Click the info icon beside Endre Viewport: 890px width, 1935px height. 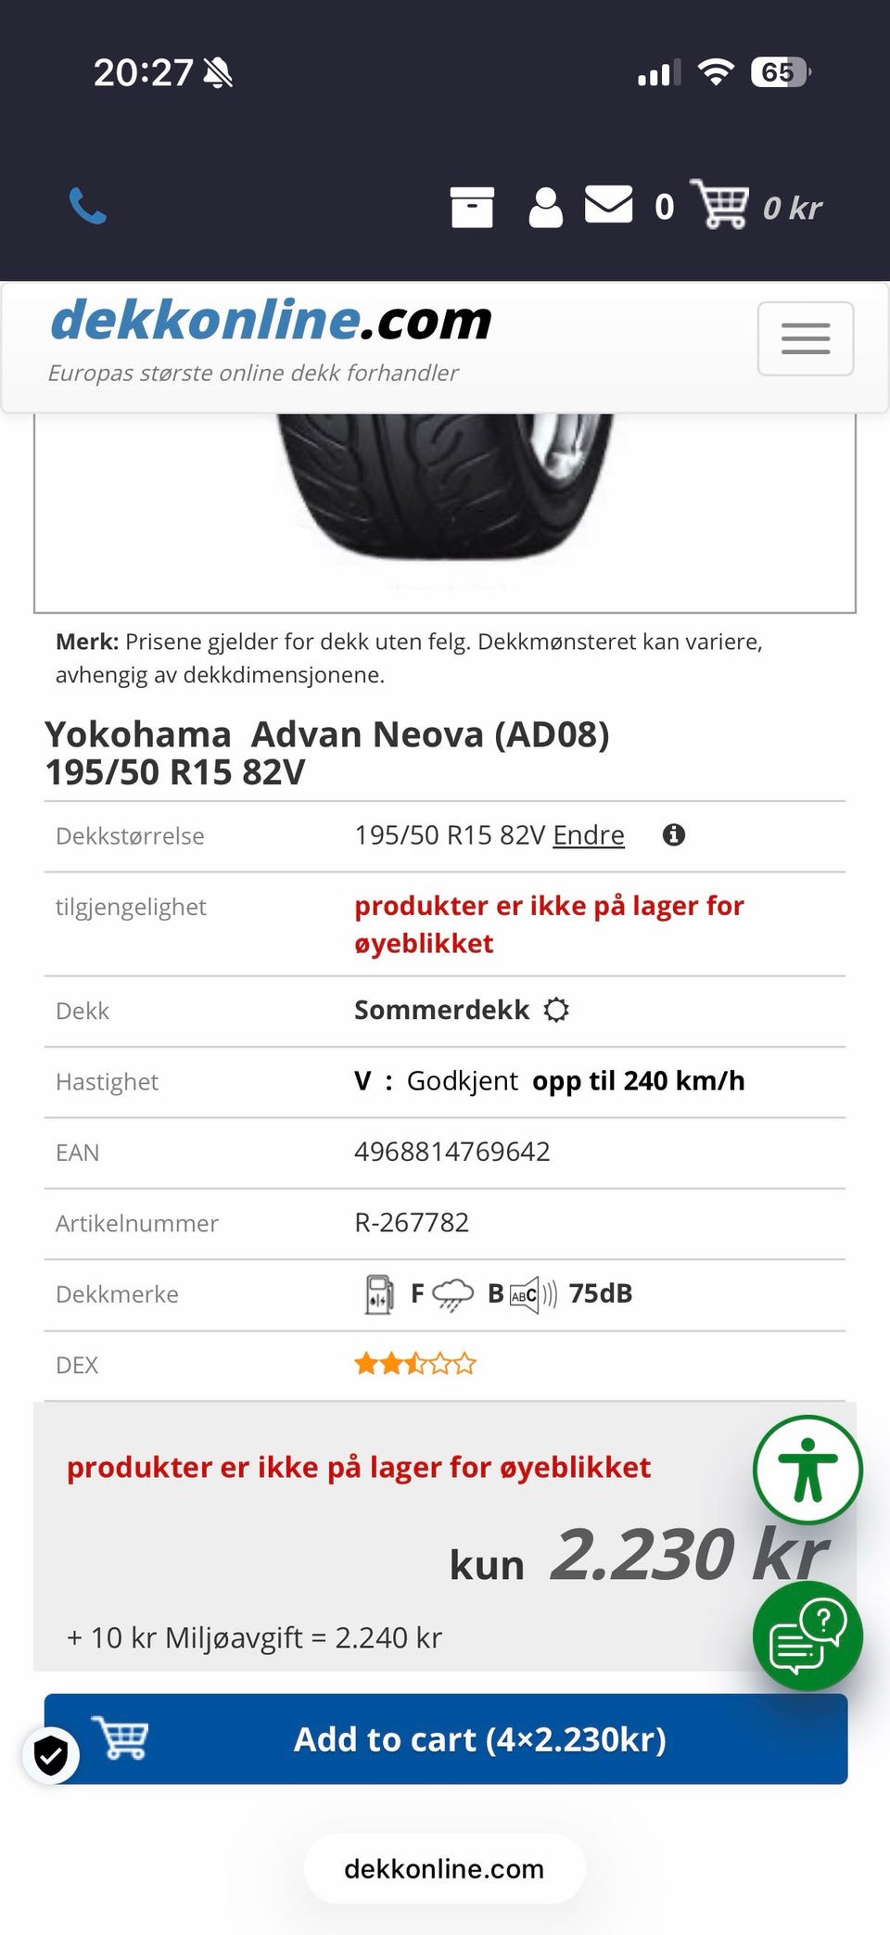(x=674, y=834)
